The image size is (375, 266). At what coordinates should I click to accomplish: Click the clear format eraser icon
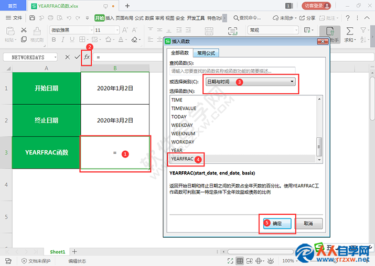tap(134, 39)
